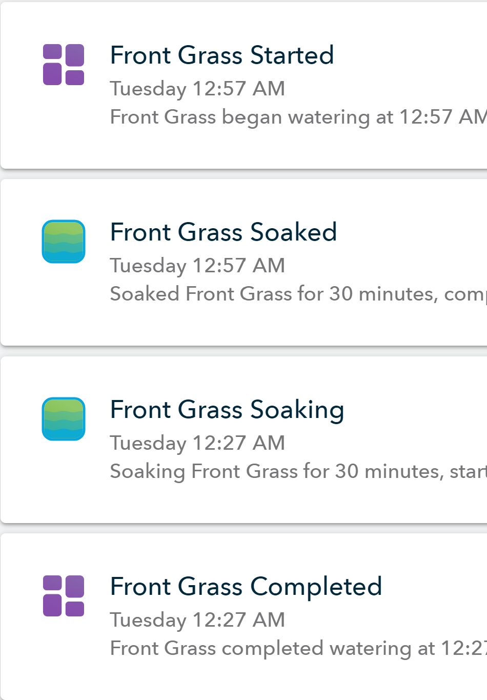Click Tuesday 12:57 AM timestamp under Front Grass Started
Image resolution: width=487 pixels, height=700 pixels.
197,89
